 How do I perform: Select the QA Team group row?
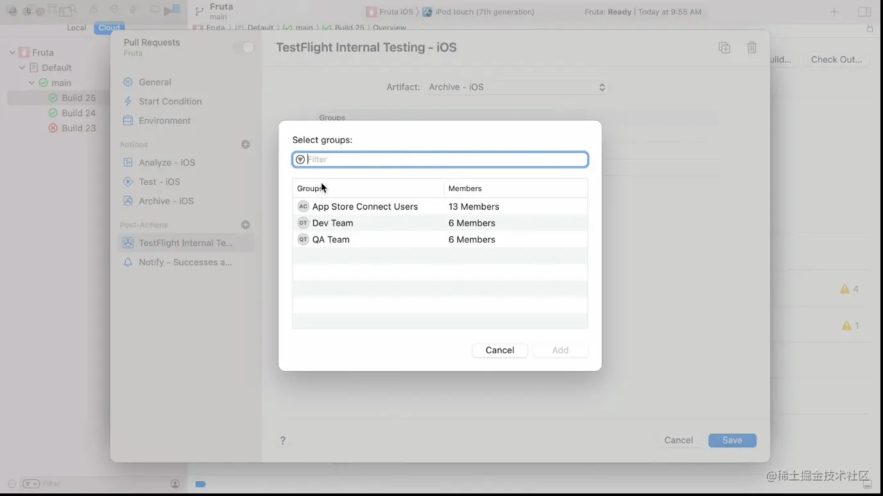point(440,240)
